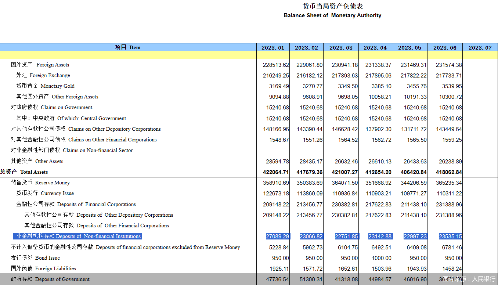Click the Claims on Non-financial Sector label
This screenshot has height=285, width=498.
click(x=72, y=150)
